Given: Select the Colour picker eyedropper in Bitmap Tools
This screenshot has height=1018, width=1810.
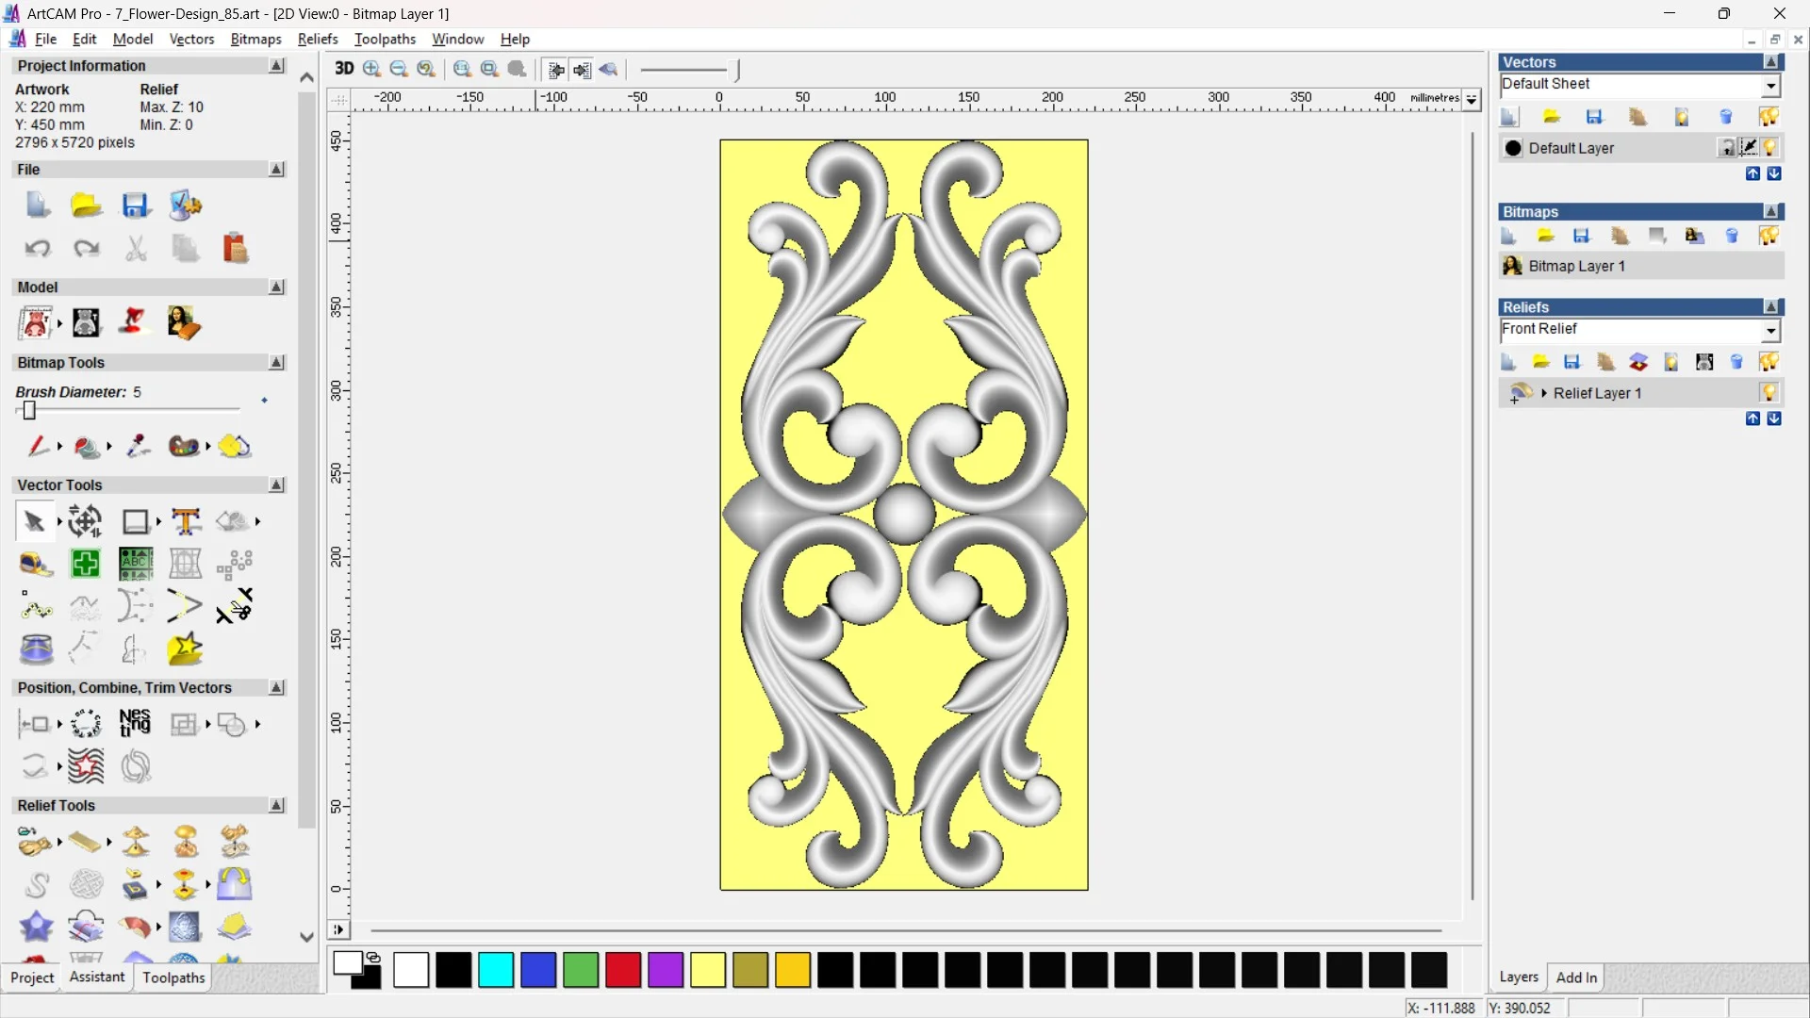Looking at the screenshot, I should point(139,447).
